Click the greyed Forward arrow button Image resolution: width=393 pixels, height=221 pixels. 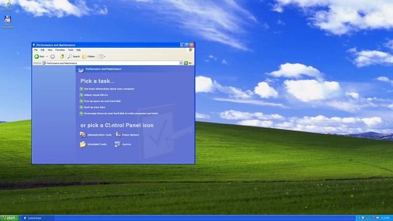click(52, 56)
